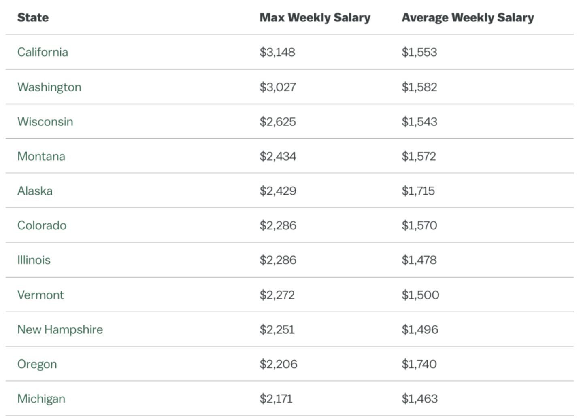Click the Oregon state link
This screenshot has width=583, height=420.
37,364
